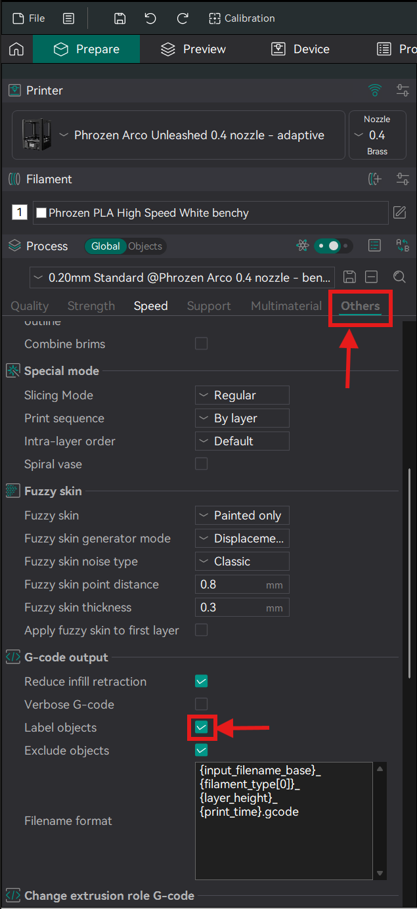Viewport: 417px width, 909px height.
Task: Click the Process layers section icon
Action: [x=14, y=246]
